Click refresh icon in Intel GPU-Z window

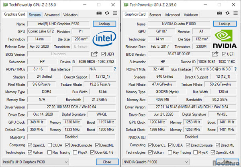click(107, 13)
